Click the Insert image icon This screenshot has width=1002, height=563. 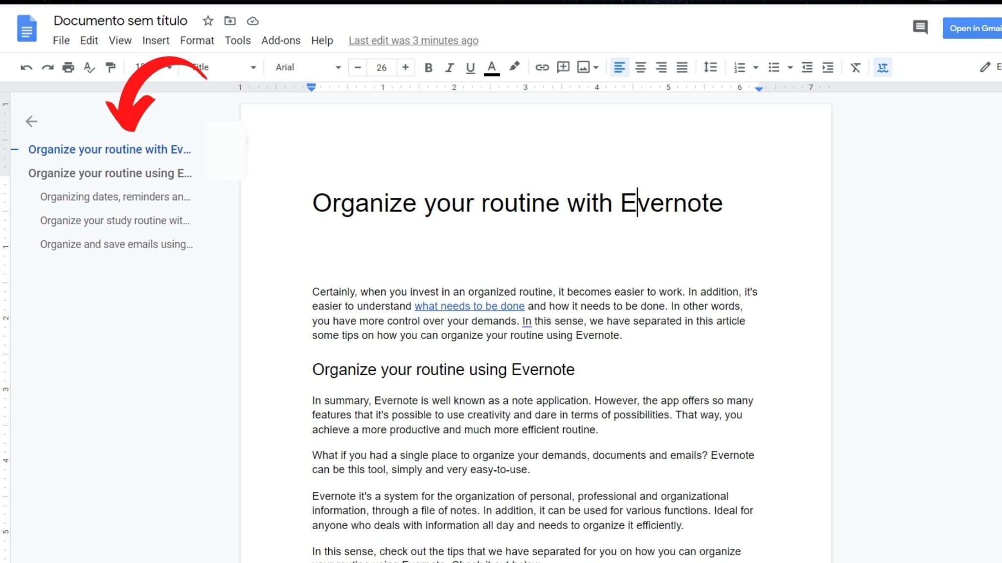[x=583, y=67]
